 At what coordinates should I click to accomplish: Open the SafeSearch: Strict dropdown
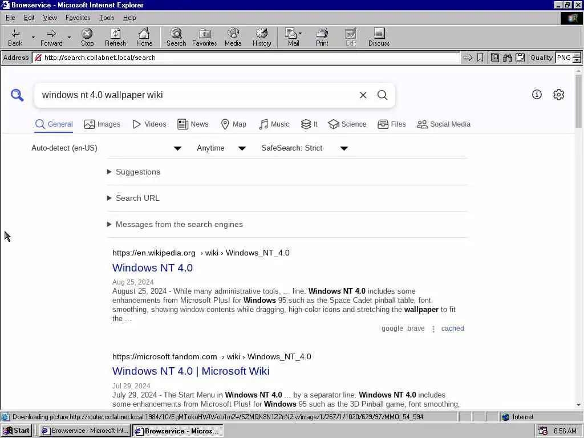point(305,148)
